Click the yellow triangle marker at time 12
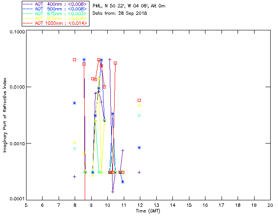Viewport: 278px width, 222px height. (139, 105)
